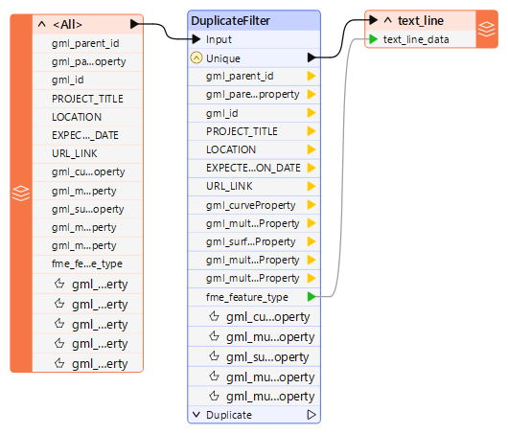Screen dimensions: 508x434
Task: Click gml_pa...operty in the <All> reader
Action: pyautogui.click(x=89, y=61)
